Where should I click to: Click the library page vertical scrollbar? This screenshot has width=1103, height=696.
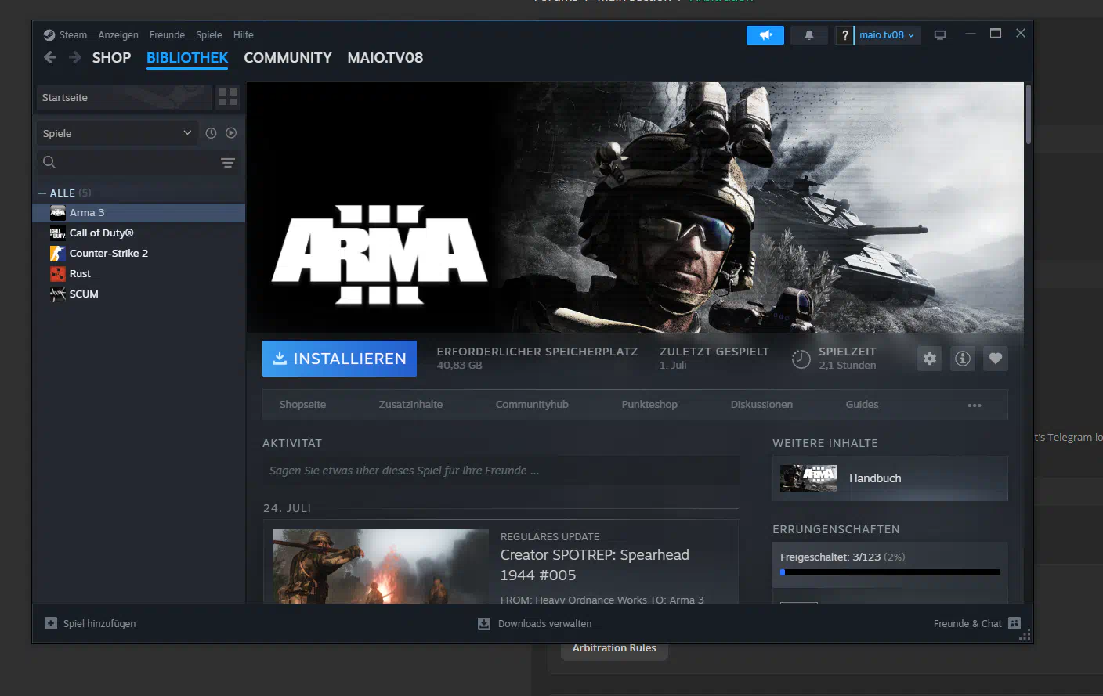pyautogui.click(x=1028, y=115)
